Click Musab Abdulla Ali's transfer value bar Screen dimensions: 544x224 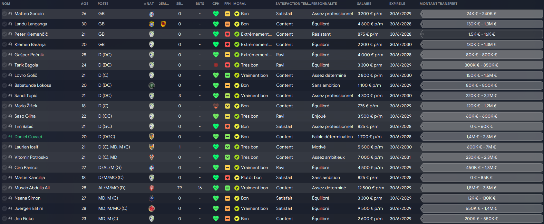pyautogui.click(x=481, y=188)
